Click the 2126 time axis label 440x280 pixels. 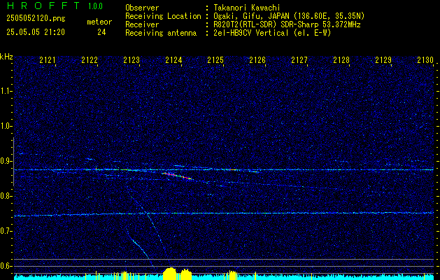click(x=257, y=60)
